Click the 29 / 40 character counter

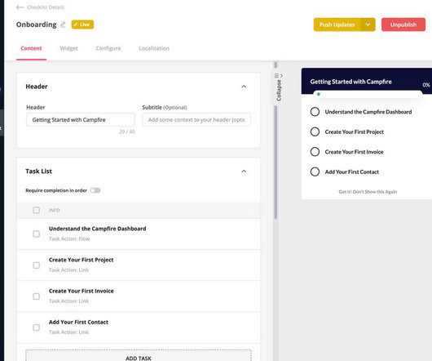pyautogui.click(x=127, y=131)
